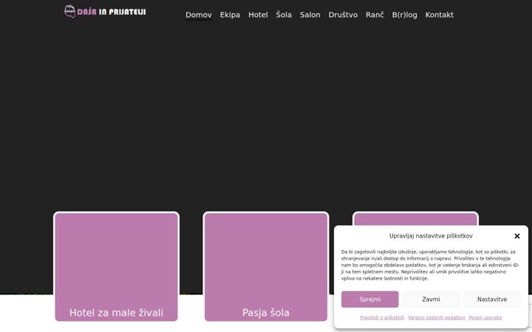
Task: Visit the B(r)log page
Action: coord(404,15)
